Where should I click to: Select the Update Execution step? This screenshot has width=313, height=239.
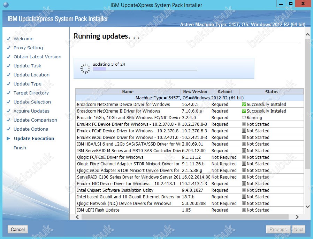click(x=34, y=138)
